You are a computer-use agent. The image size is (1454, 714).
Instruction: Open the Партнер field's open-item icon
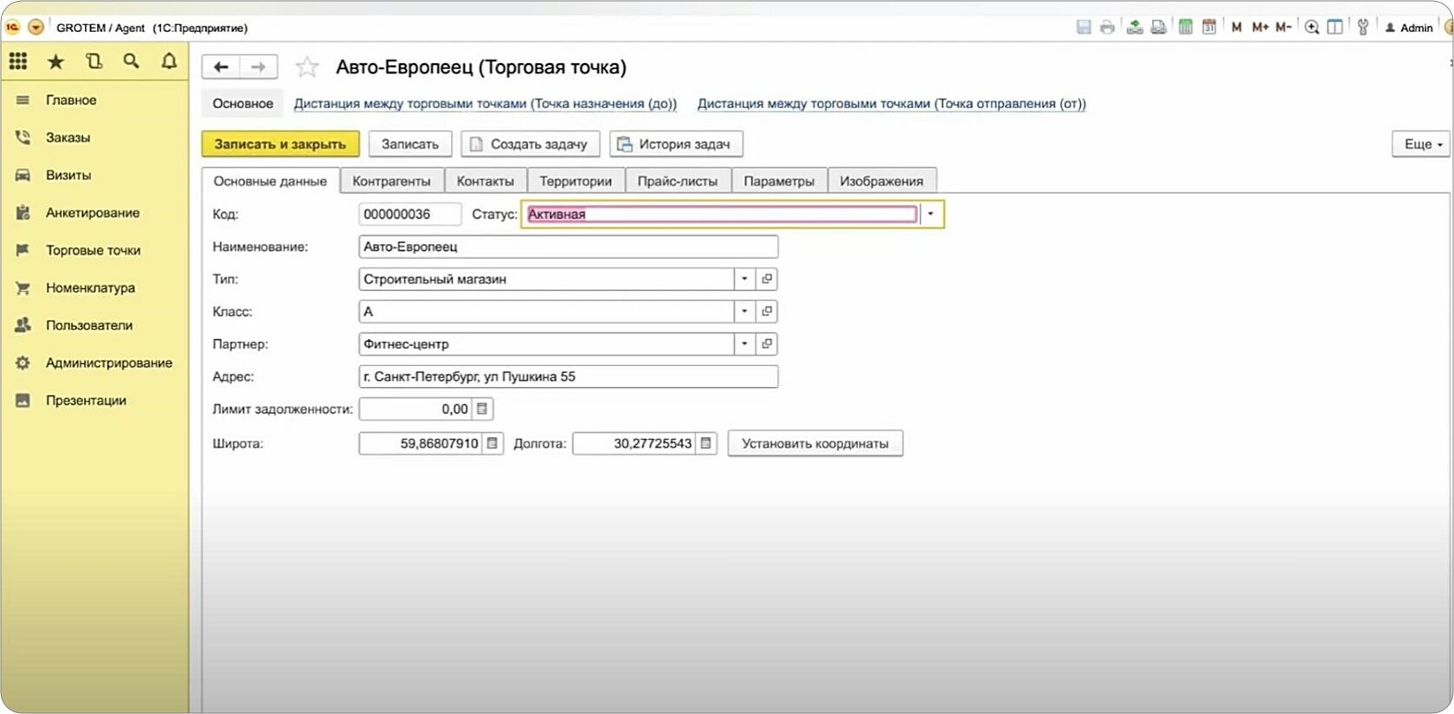[767, 344]
